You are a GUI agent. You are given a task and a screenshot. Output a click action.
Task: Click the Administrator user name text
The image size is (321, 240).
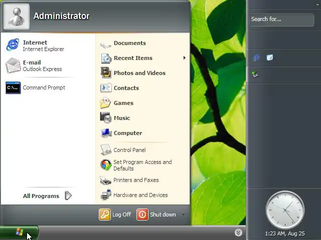pos(61,16)
